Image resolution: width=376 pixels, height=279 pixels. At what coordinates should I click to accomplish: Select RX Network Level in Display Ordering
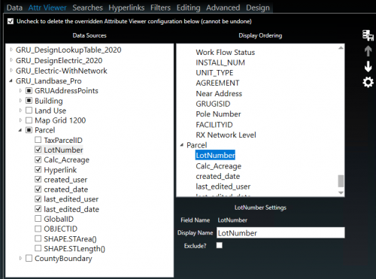tap(226, 135)
